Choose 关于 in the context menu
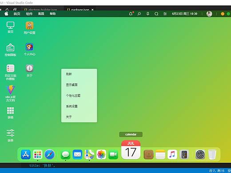 click(x=79, y=117)
